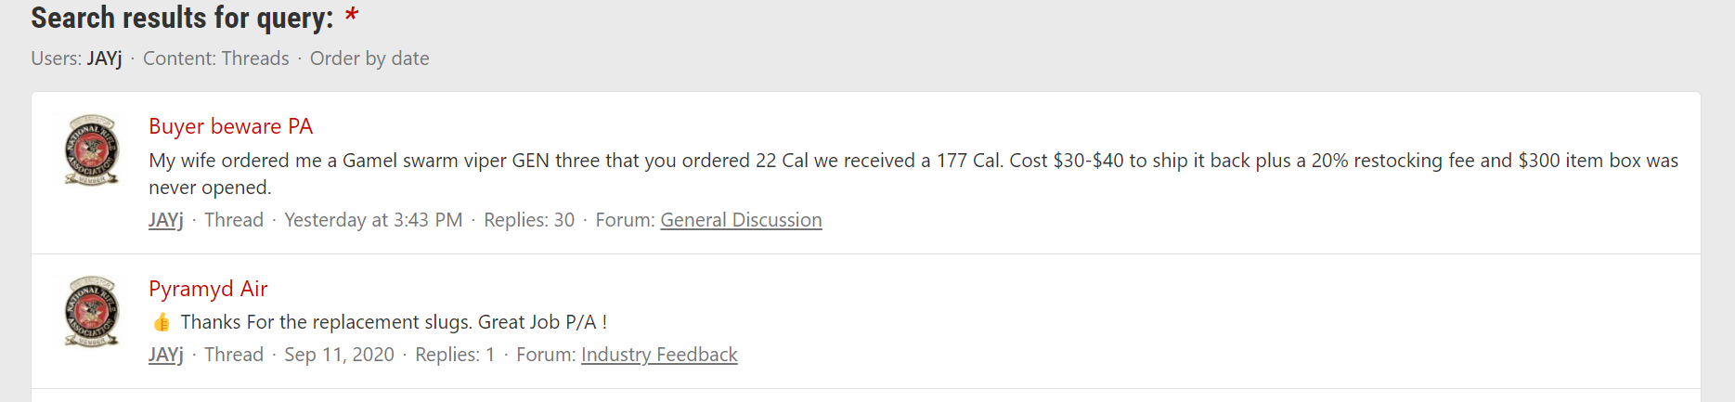Click the thumbs-up emoji in Pyramyd Air snippet
Viewport: 1735px width, 402px height.
(162, 322)
